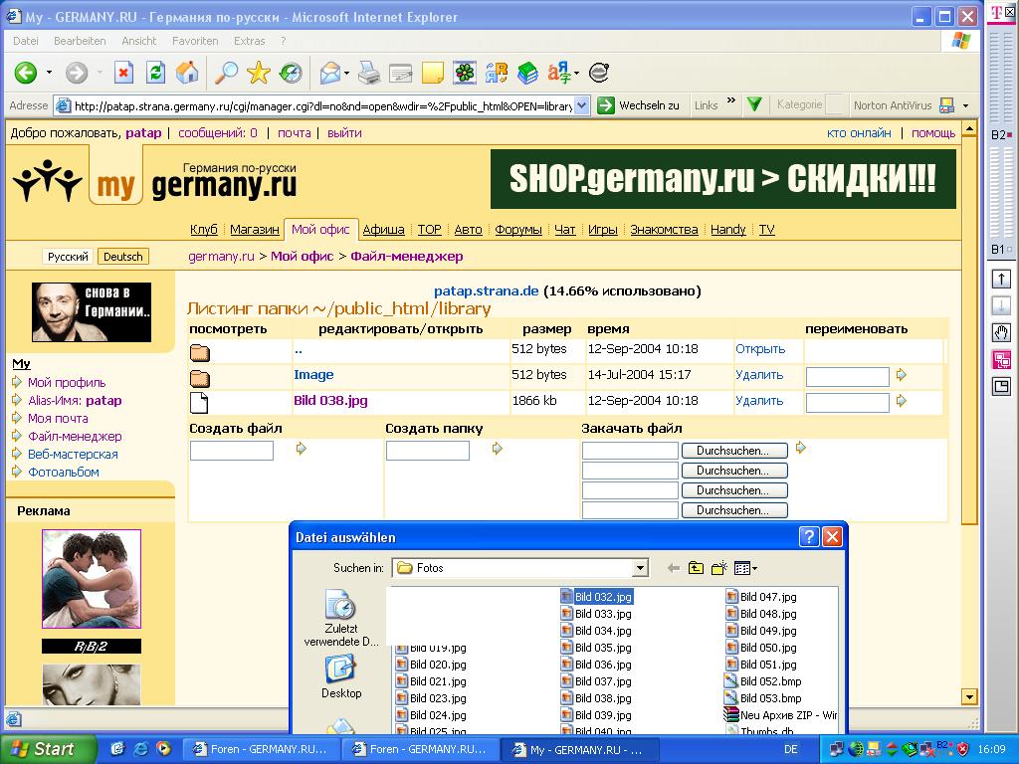Open the Форумы navigation link
Viewport: 1019px width, 764px height.
(517, 230)
